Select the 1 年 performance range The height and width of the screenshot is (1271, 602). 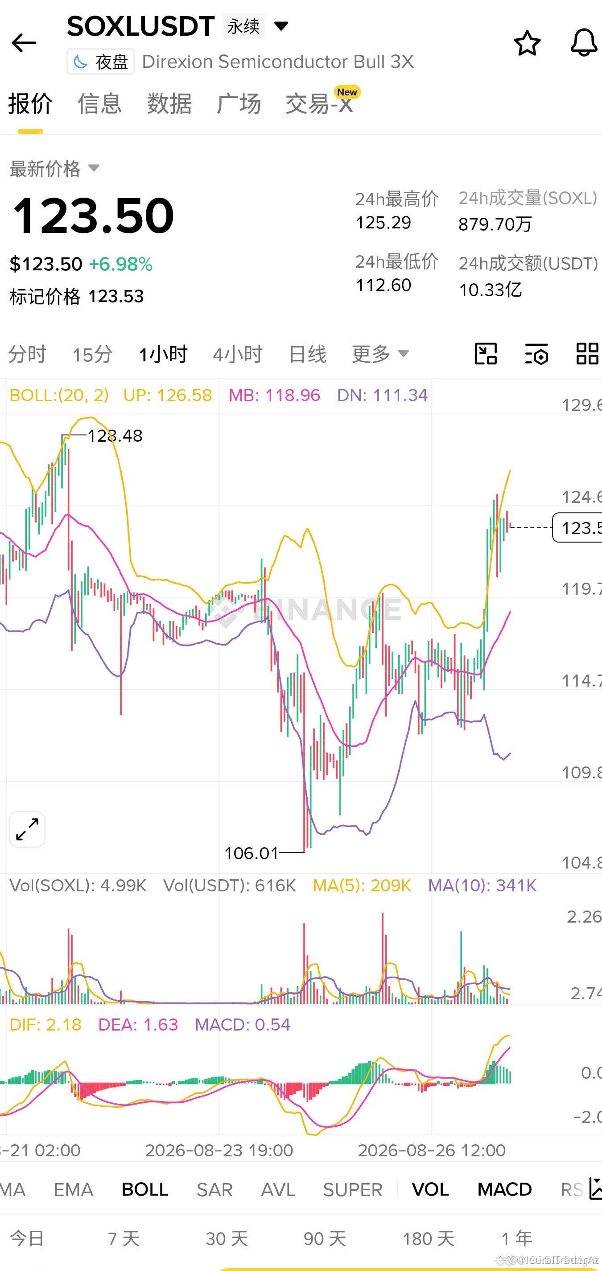(x=517, y=1238)
